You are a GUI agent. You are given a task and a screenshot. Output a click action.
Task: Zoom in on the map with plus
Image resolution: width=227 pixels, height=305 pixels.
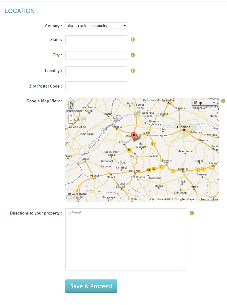[71, 116]
